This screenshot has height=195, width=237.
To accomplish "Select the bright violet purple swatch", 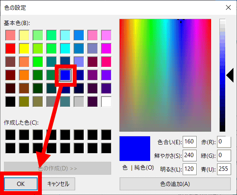I will pyautogui.click(x=106, y=75).
